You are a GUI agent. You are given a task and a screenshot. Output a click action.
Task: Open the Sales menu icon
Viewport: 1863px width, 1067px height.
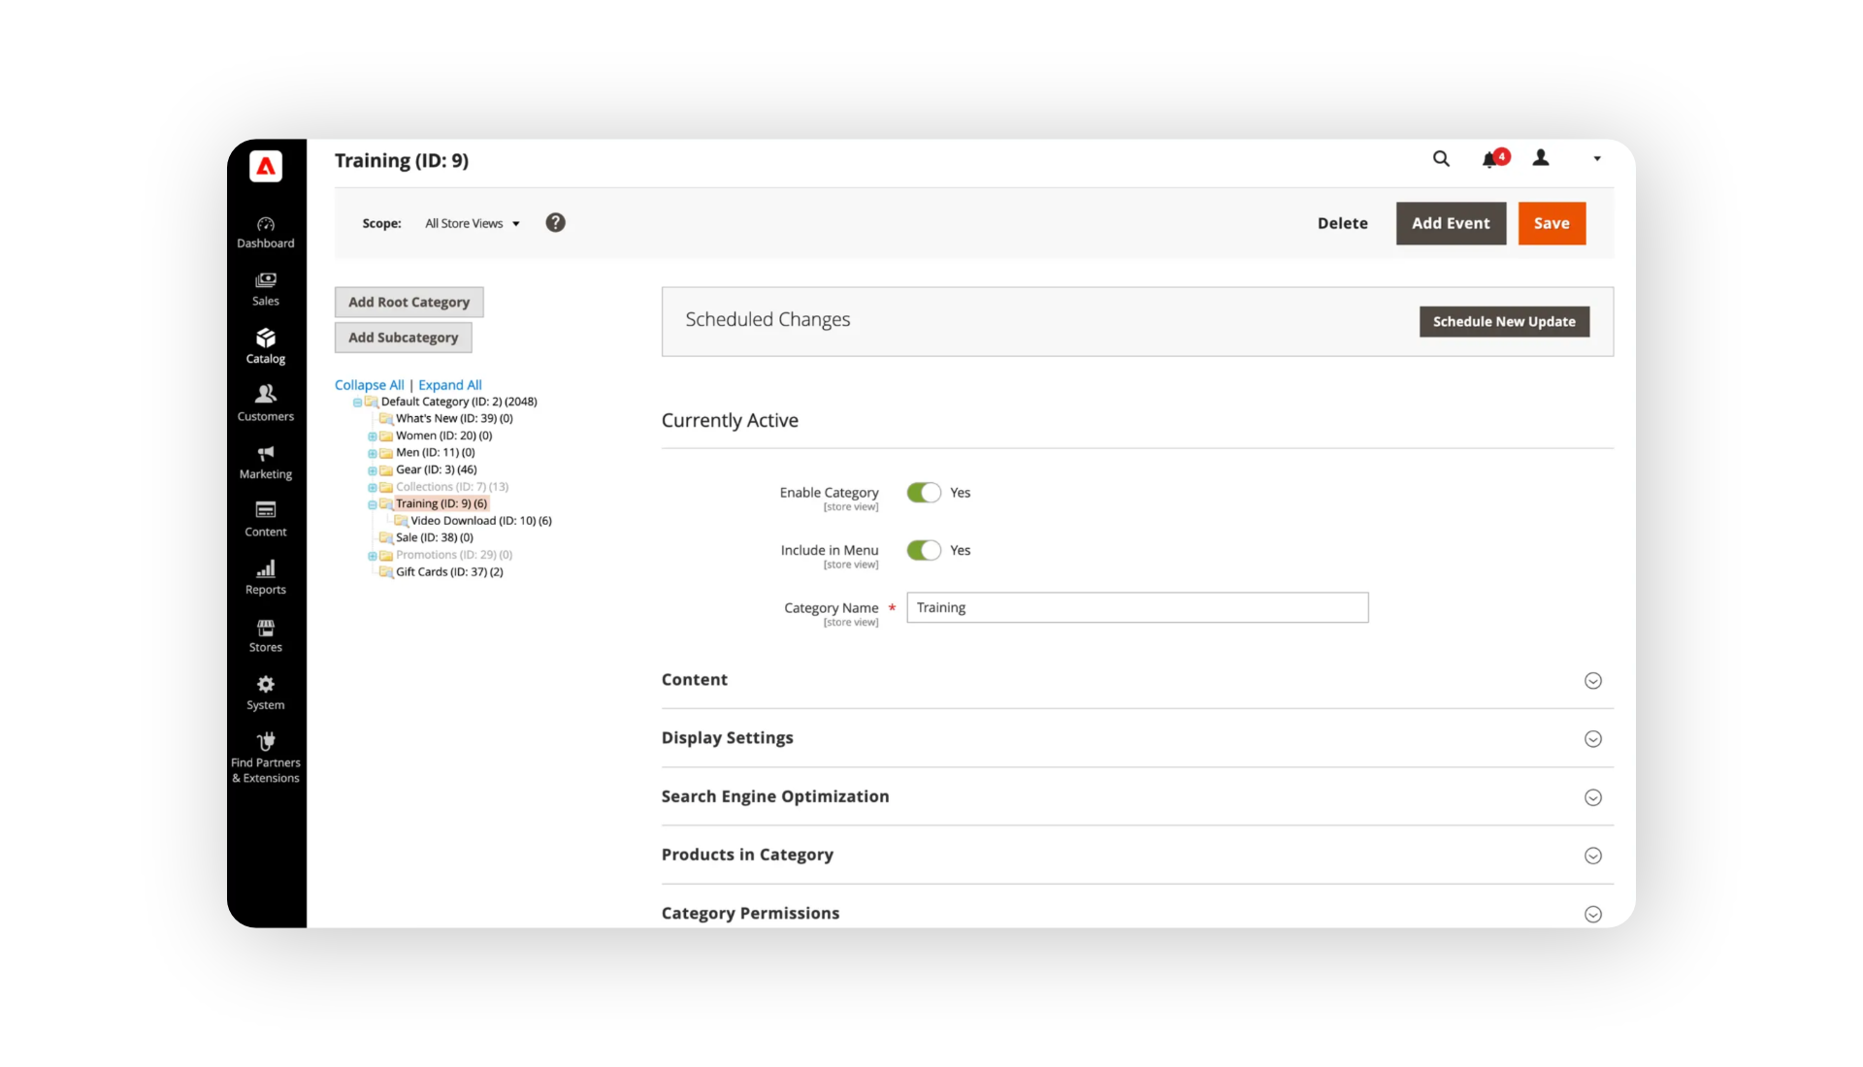click(x=265, y=281)
